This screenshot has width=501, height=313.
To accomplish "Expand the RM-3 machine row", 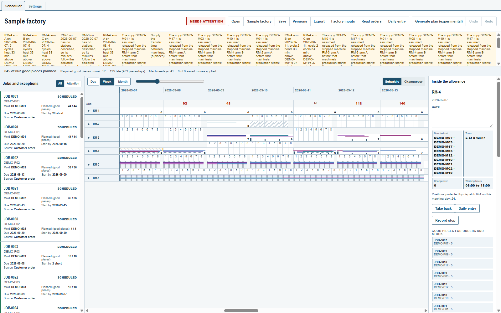I will tap(89, 138).
